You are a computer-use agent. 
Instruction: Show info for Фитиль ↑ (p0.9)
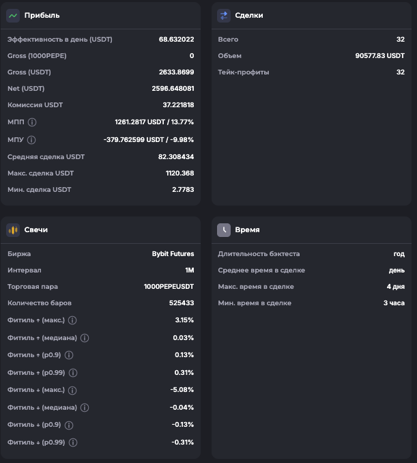click(69, 355)
